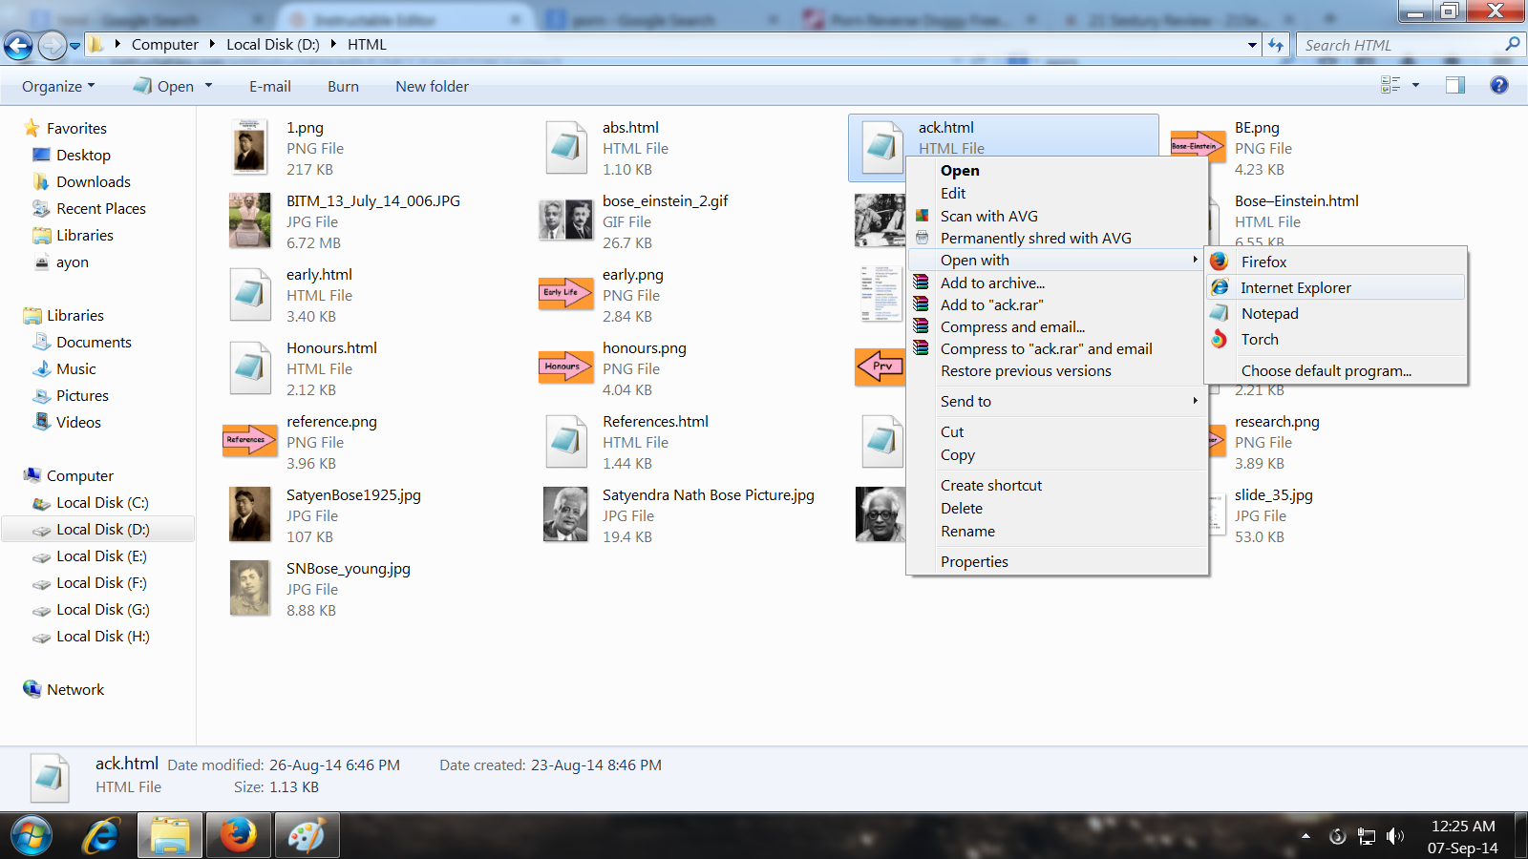
Task: Choose Rename from the context menu
Action: click(x=1056, y=531)
